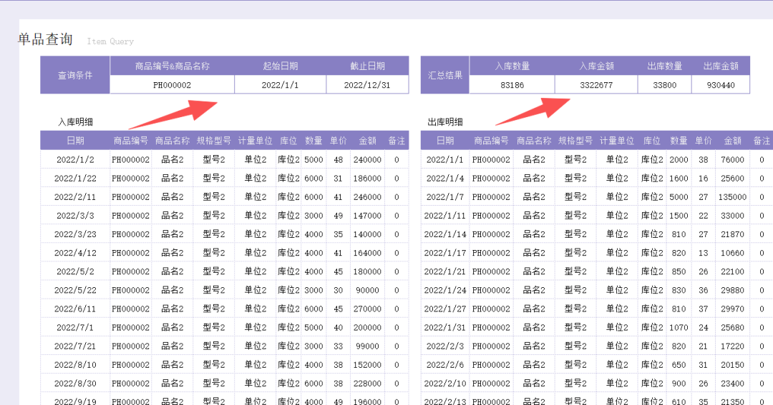The image size is (773, 405).
Task: Select the end date field 2022/12/31
Action: point(367,85)
